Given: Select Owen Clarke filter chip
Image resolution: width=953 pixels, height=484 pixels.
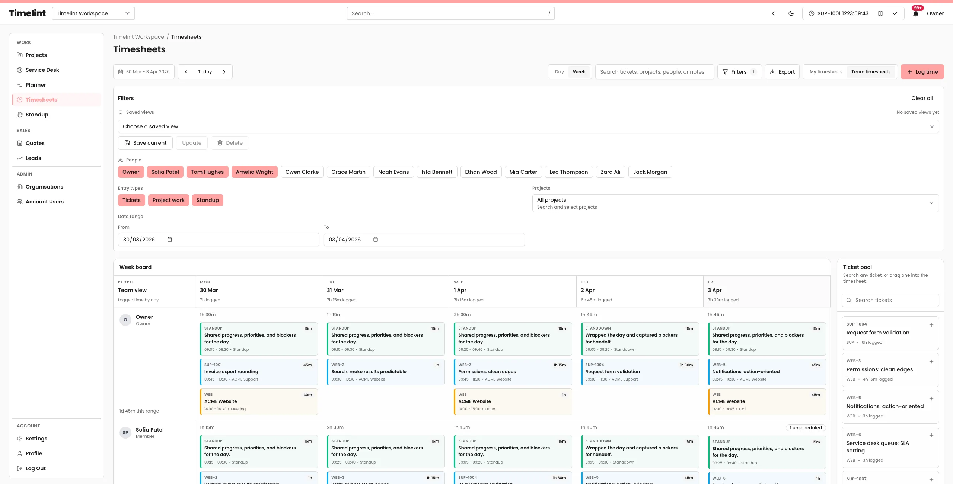Looking at the screenshot, I should [x=302, y=172].
